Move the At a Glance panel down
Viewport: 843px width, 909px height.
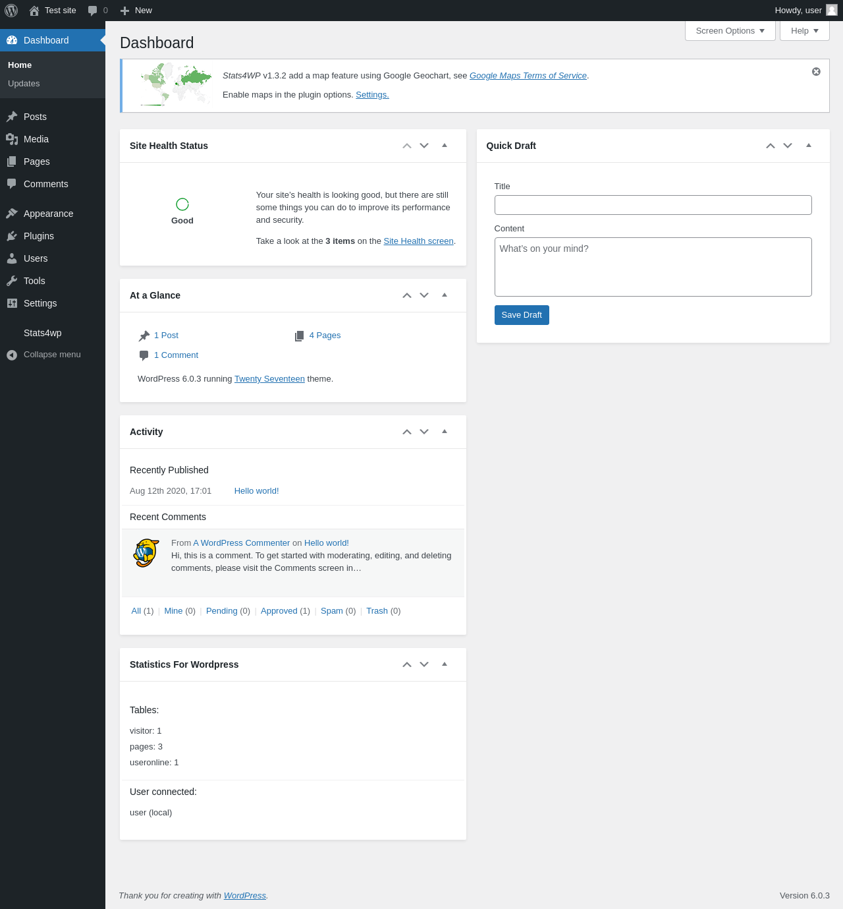424,295
